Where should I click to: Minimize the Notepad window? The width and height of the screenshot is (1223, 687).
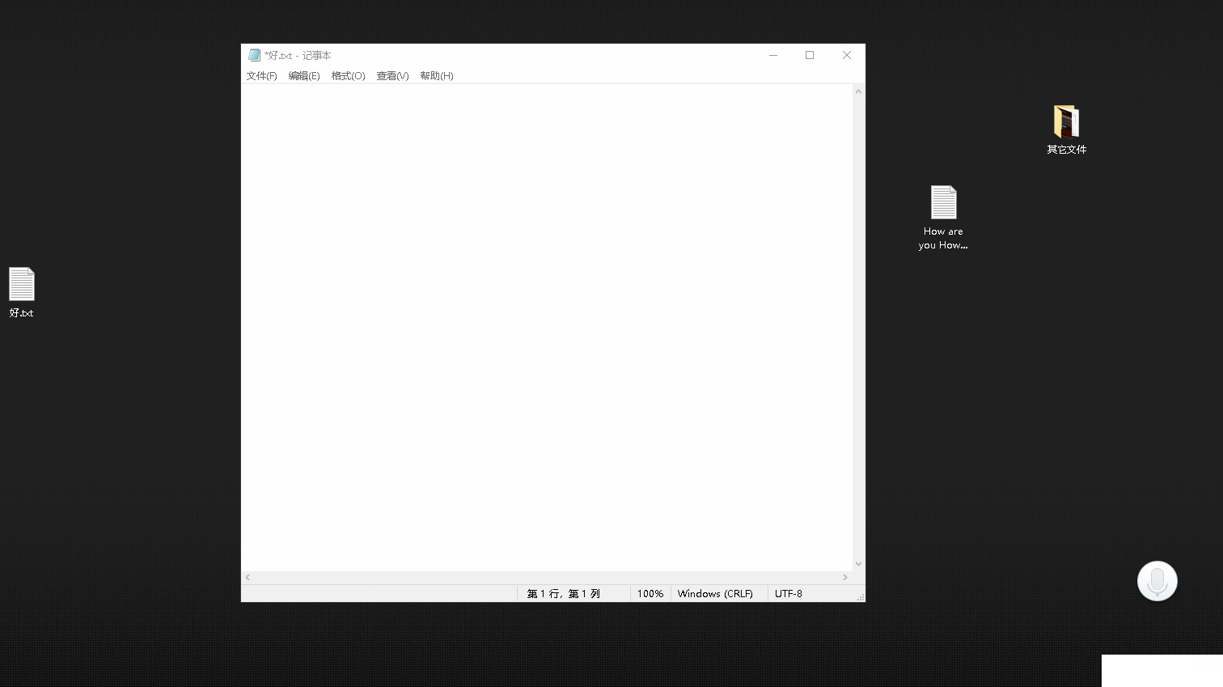773,55
